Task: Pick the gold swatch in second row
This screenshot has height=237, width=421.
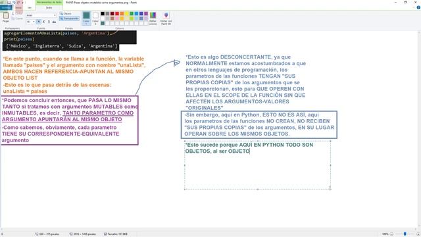Action: click(122, 18)
